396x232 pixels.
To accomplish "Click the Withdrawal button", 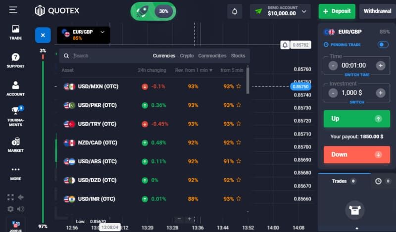I will 377,11.
